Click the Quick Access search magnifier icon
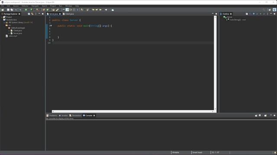This screenshot has width=277, height=155. (x=264, y=10)
